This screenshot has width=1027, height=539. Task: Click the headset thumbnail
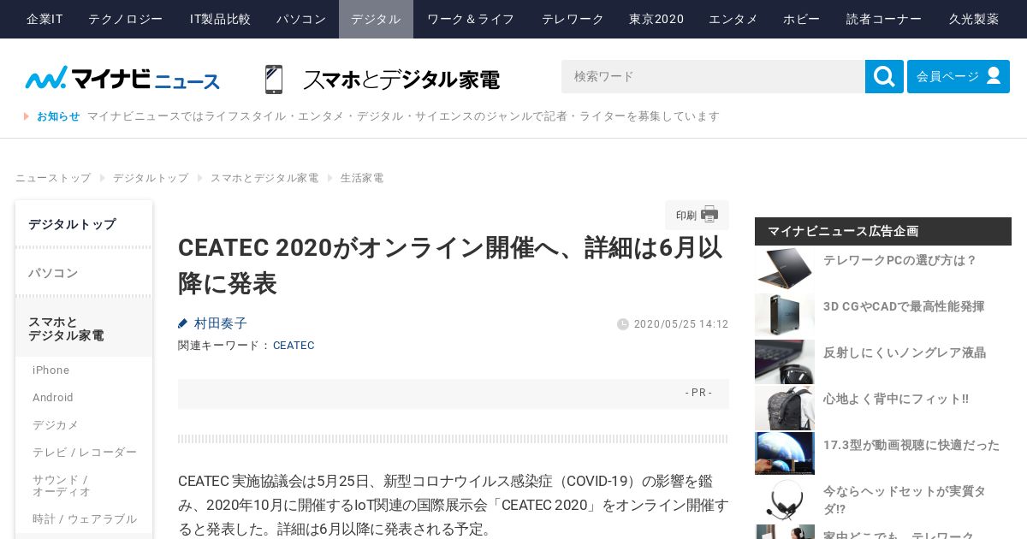(x=785, y=500)
